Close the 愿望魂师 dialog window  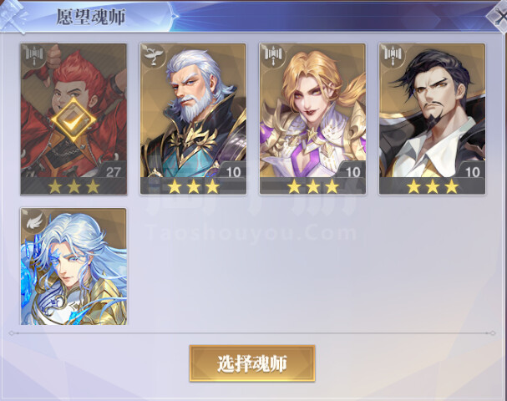(x=499, y=17)
